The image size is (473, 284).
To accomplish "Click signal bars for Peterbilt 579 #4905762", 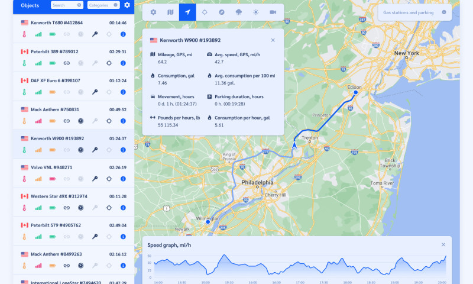I will (38, 237).
